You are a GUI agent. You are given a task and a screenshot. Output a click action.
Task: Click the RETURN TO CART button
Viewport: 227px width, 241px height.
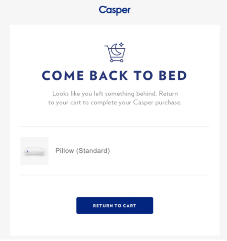click(x=115, y=205)
